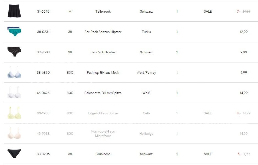Click the 12,99 price of Spitzen-Hipster
This screenshot has width=258, height=165.
[x=243, y=32]
